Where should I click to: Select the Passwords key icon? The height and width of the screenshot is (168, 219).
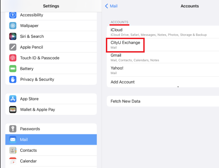13,129
